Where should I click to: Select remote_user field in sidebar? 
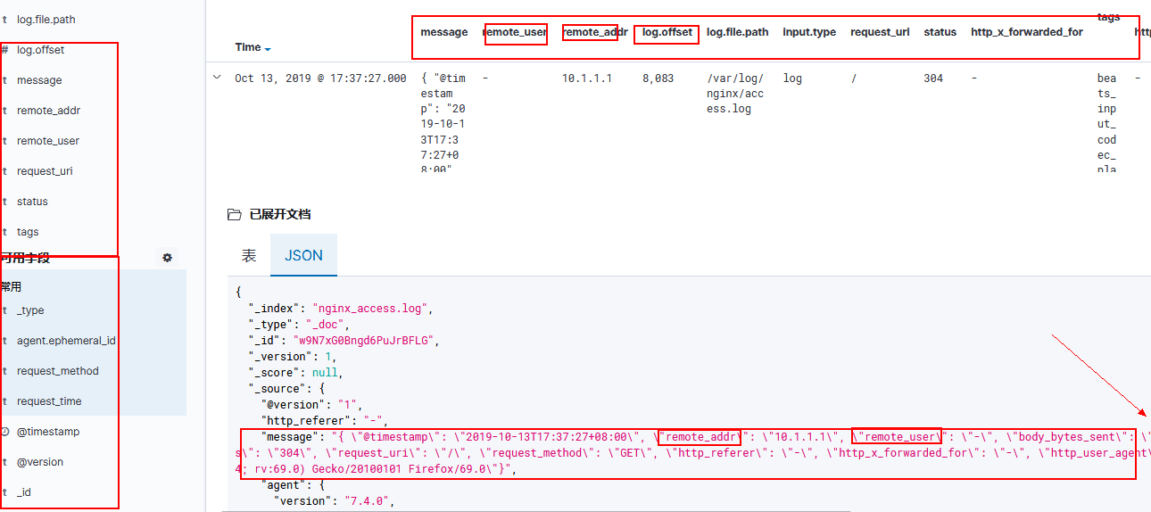point(48,141)
